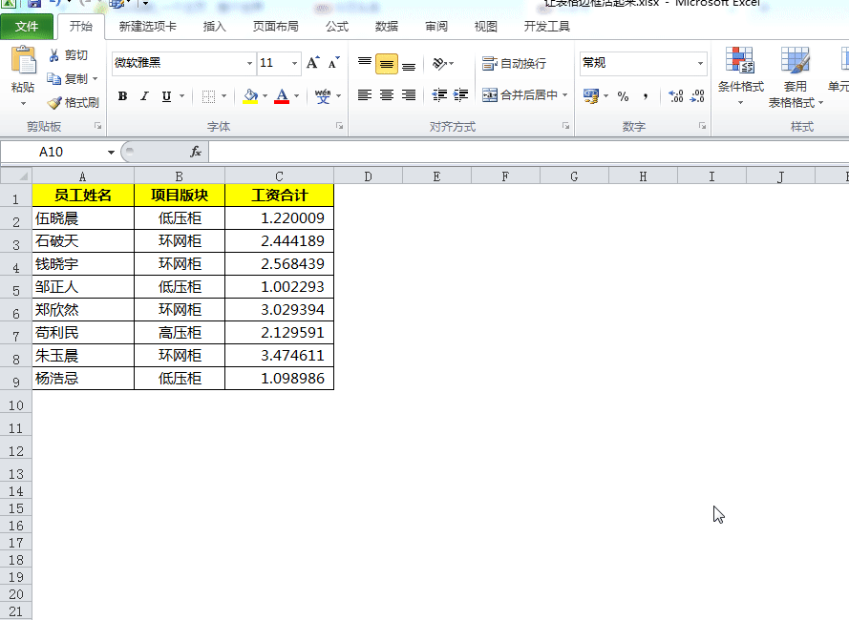Click the Cut scissors button
The width and height of the screenshot is (849, 620).
click(x=68, y=55)
